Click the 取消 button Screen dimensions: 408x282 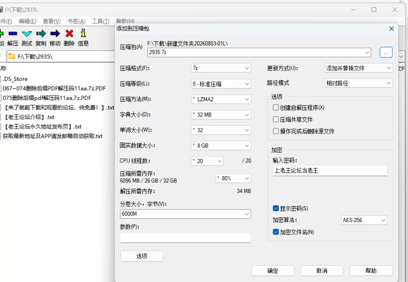322,271
